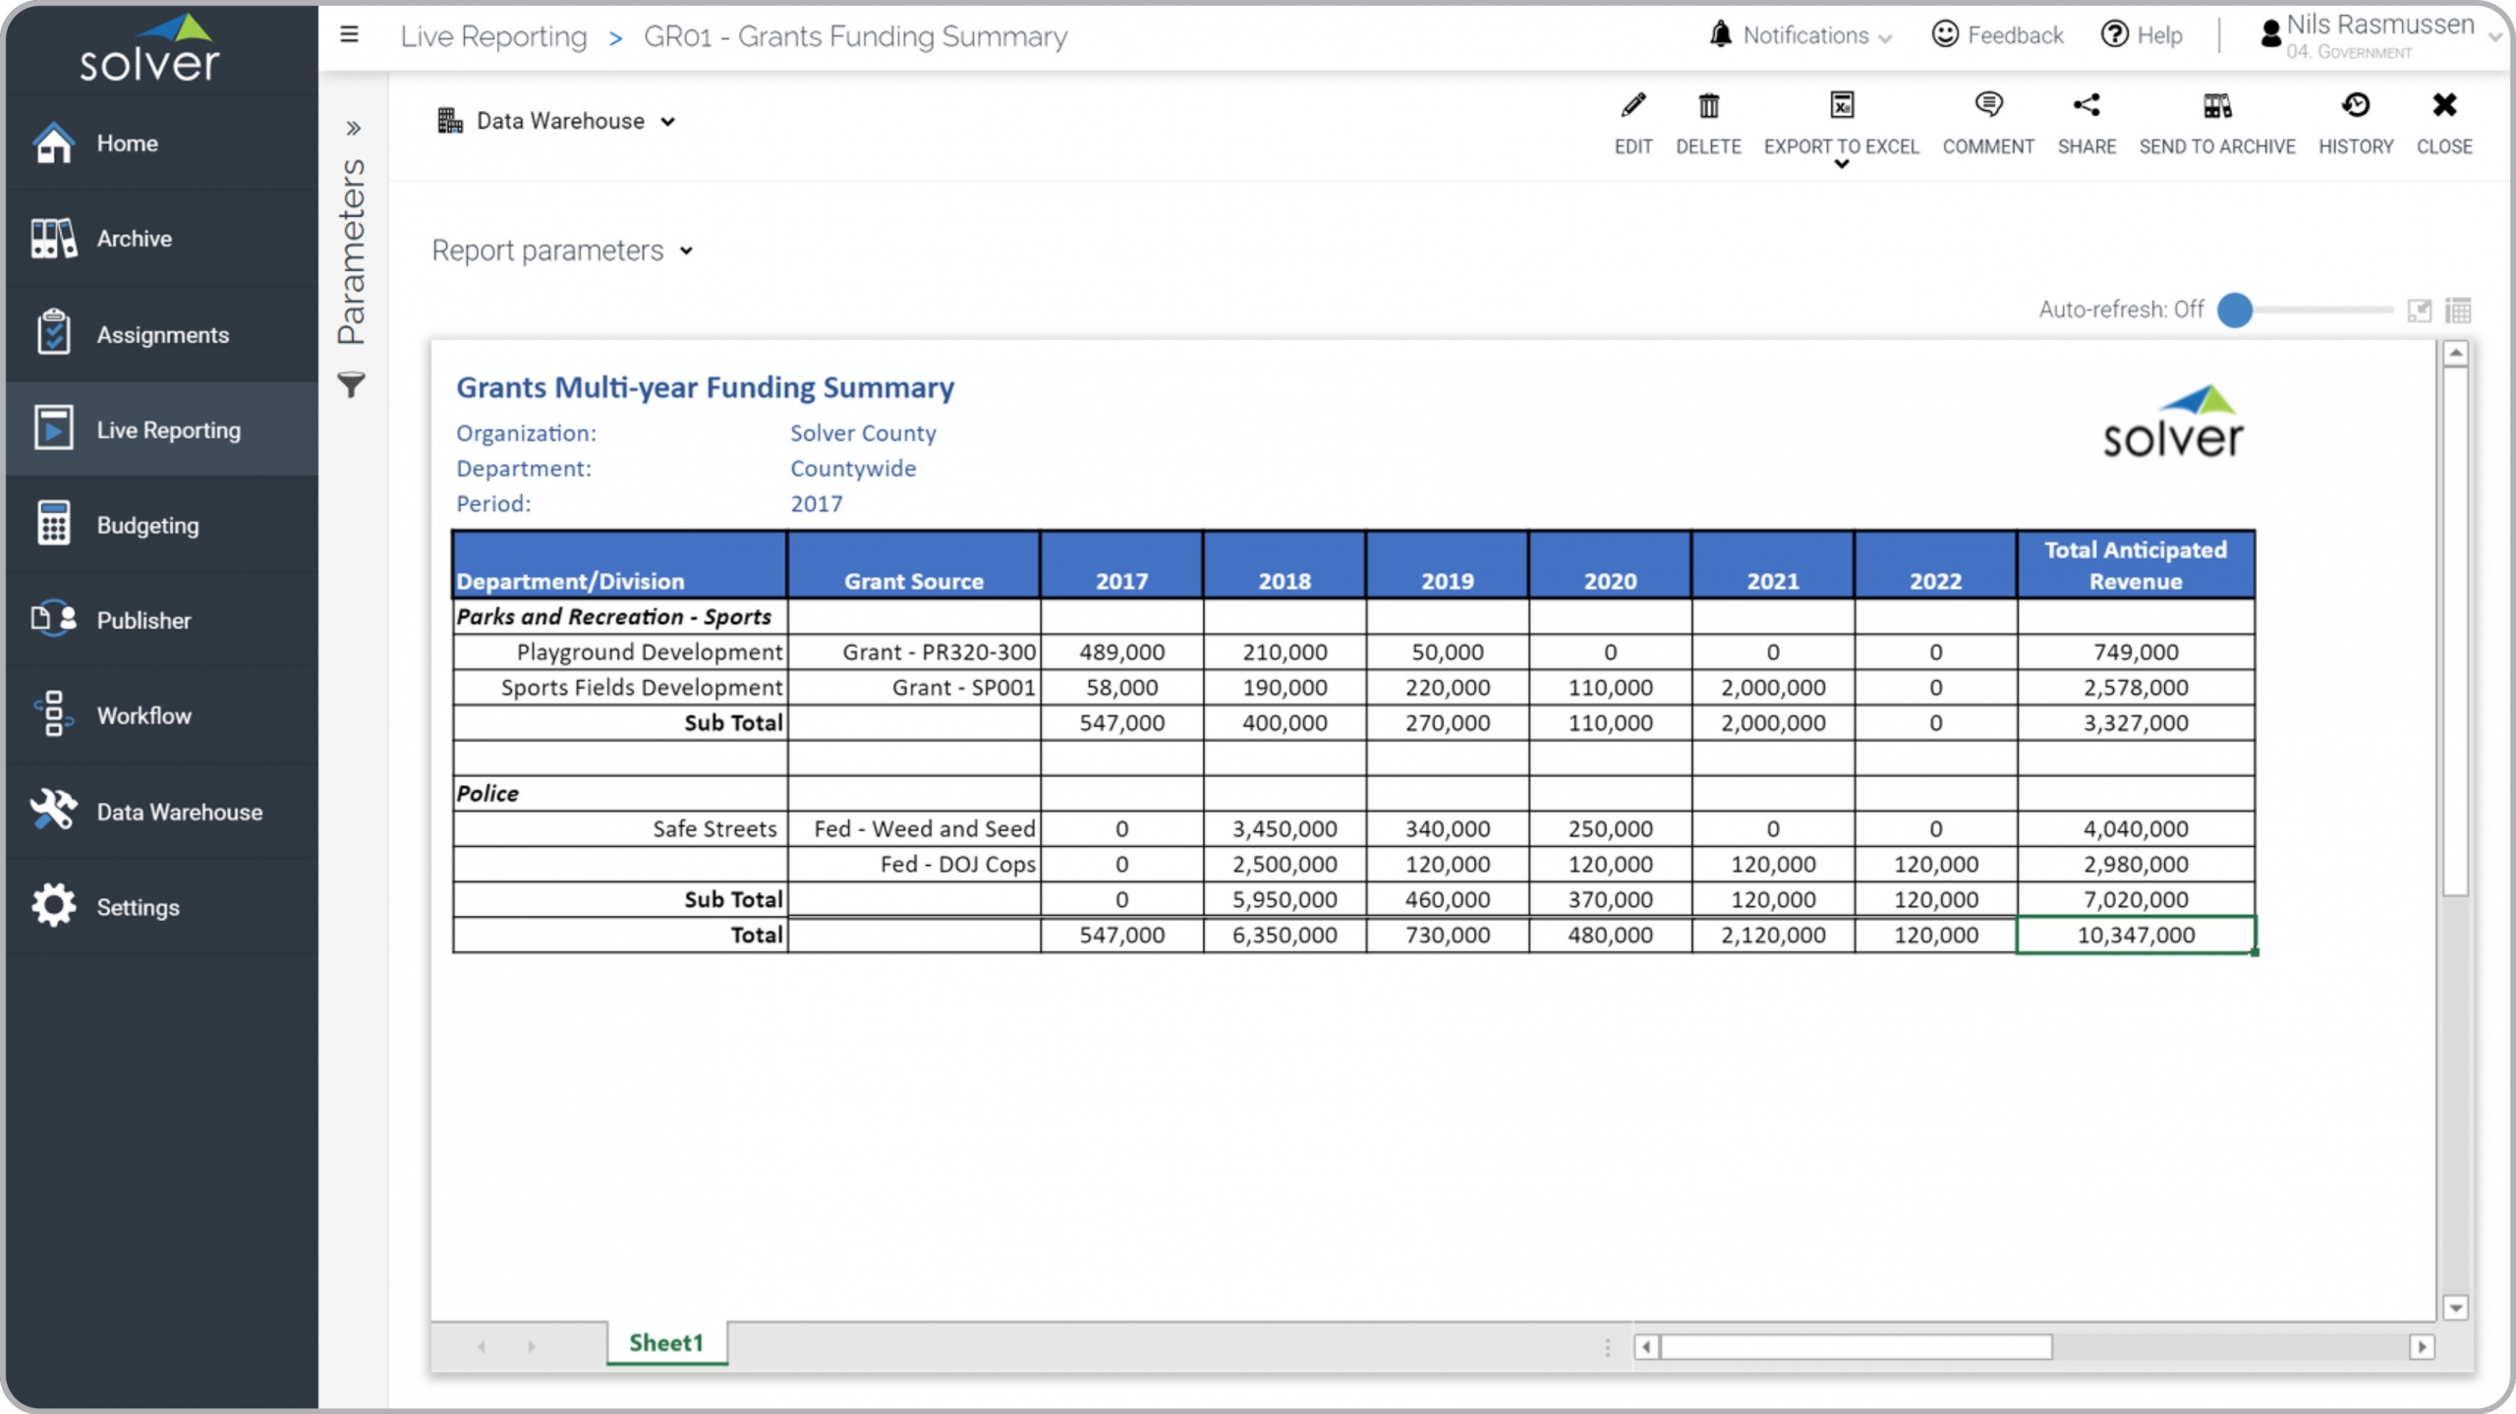Screen dimensions: 2516x1414
Task: Open the Export to Excel dropdown
Action: click(1841, 163)
